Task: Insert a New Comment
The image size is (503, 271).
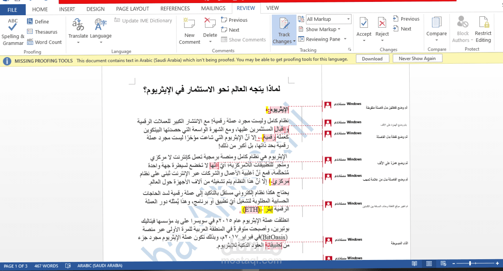Action: click(189, 31)
